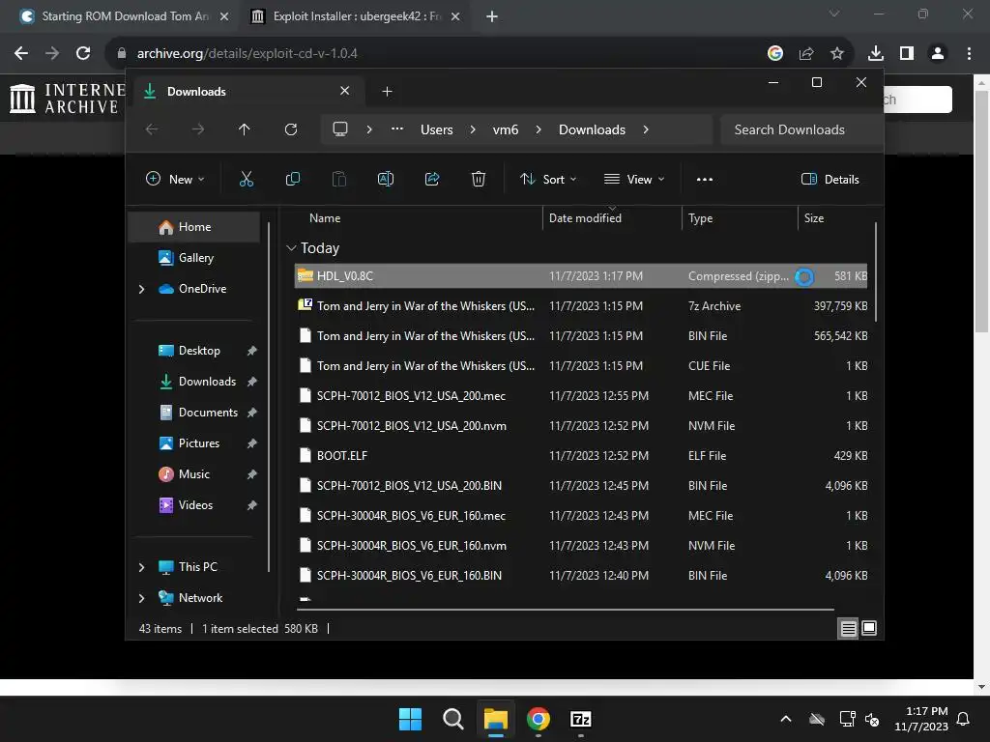Sort by Name column header
990x742 pixels.
click(325, 218)
